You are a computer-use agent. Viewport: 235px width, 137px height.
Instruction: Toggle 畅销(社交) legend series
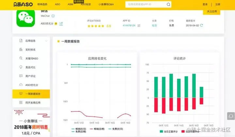tap(79, 129)
